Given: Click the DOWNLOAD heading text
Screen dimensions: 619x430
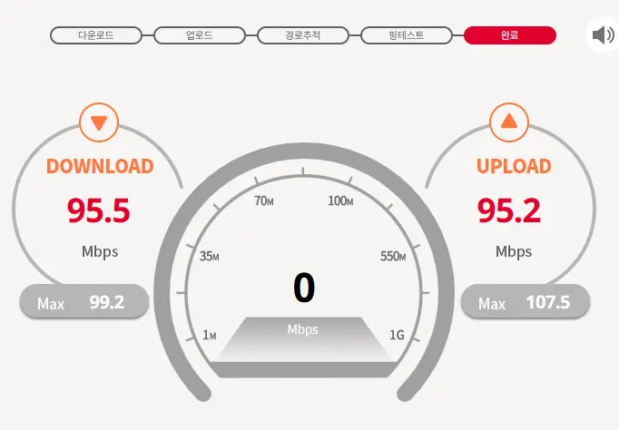Looking at the screenshot, I should pyautogui.click(x=100, y=166).
